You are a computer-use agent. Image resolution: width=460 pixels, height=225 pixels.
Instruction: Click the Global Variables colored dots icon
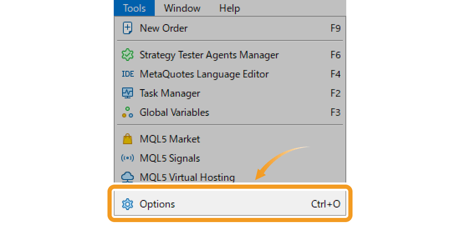point(127,112)
